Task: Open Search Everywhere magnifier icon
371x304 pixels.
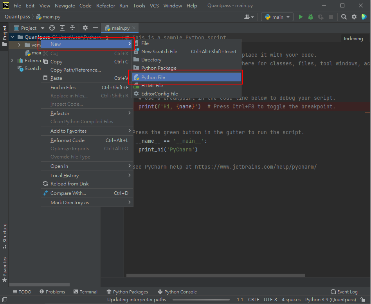Action: point(344,17)
